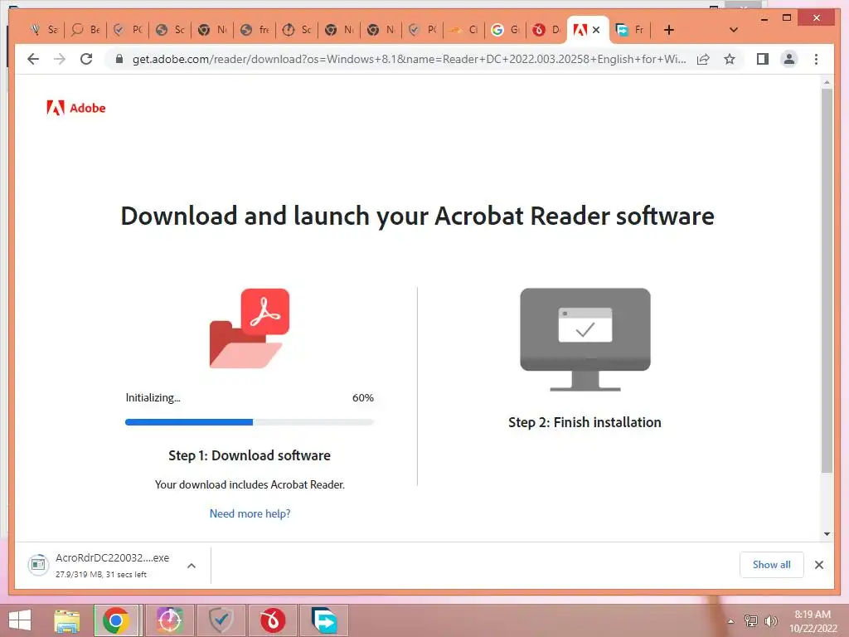Click the Adobe logo
The height and width of the screenshot is (637, 849).
tap(75, 108)
